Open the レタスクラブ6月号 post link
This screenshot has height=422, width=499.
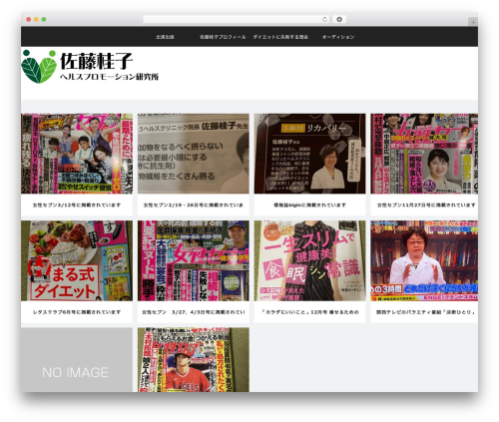(x=77, y=312)
